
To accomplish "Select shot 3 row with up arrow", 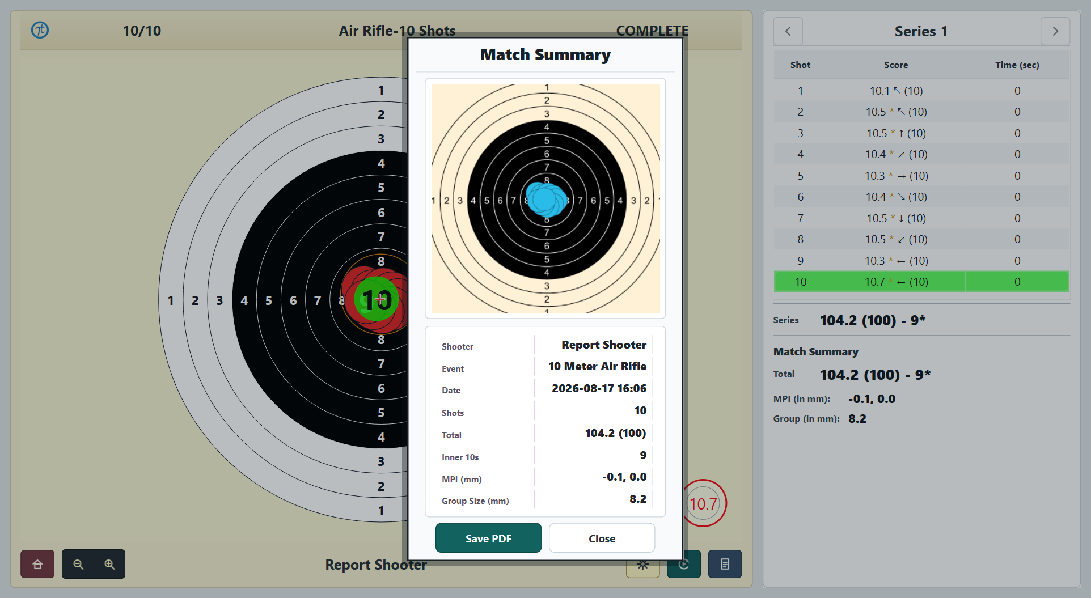I will click(921, 133).
